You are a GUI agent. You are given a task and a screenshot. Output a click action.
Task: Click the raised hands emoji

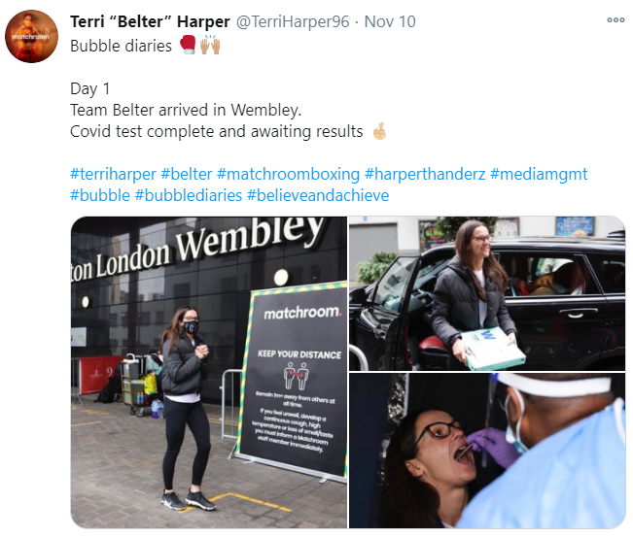coord(210,45)
